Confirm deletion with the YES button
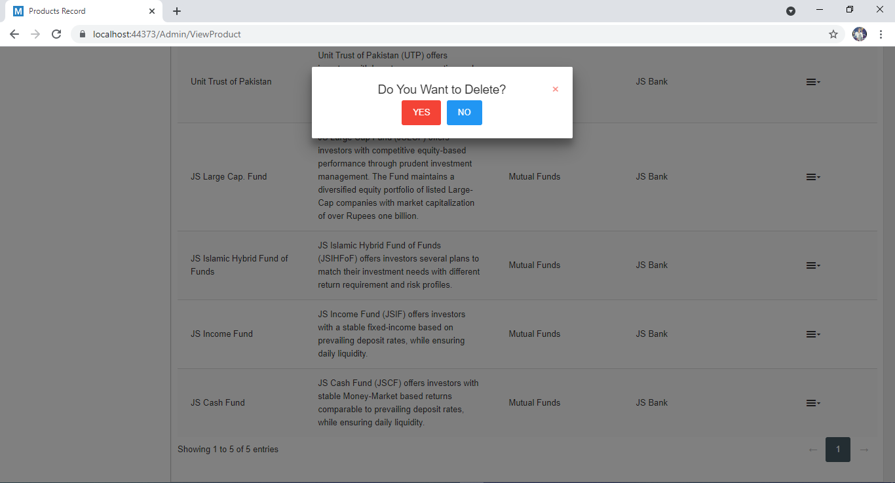 pyautogui.click(x=421, y=113)
